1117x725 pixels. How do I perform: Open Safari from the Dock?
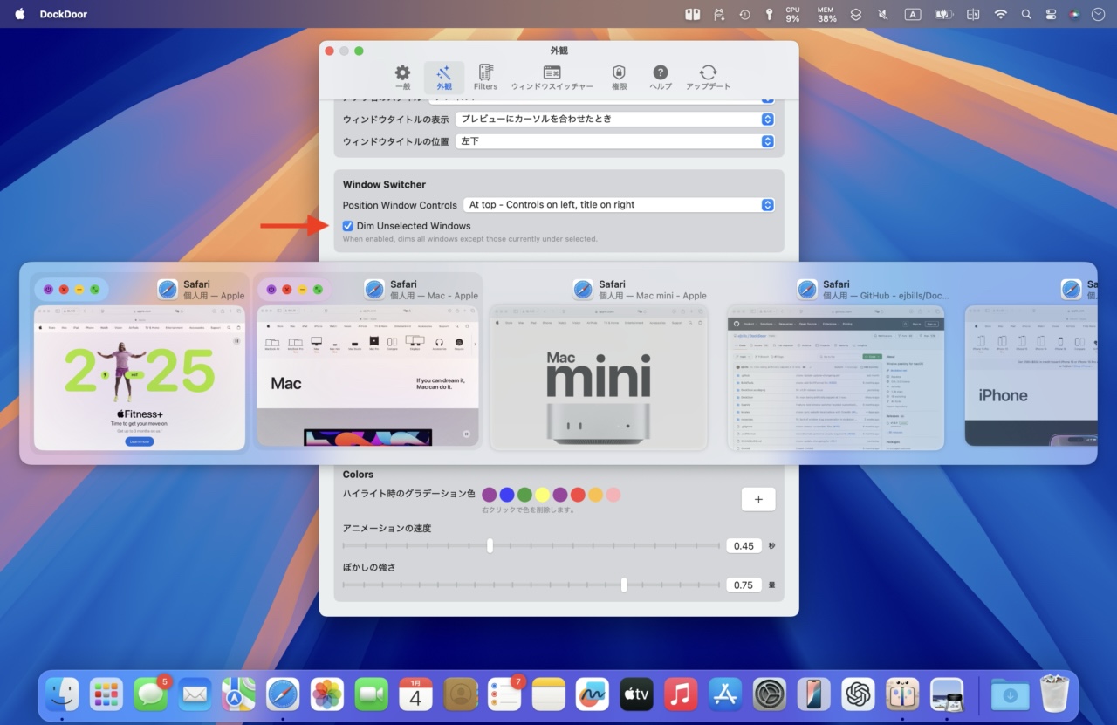(283, 694)
